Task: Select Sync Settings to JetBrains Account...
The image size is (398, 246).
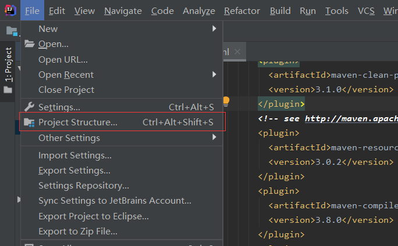Action: 115,201
